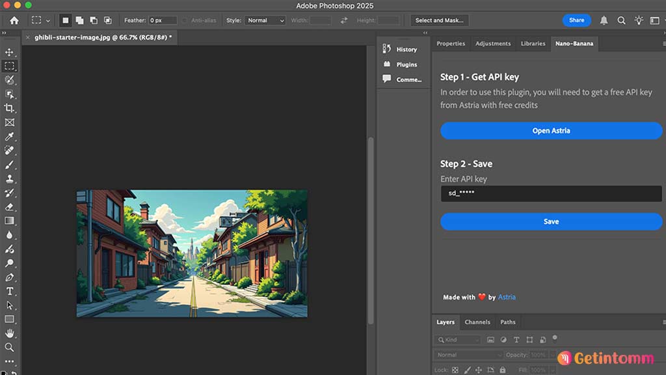Select the Hand tool
The height and width of the screenshot is (375, 666).
pyautogui.click(x=9, y=333)
